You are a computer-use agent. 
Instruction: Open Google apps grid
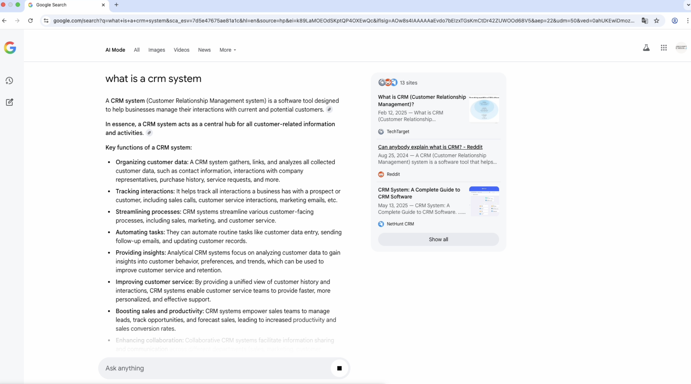point(664,48)
